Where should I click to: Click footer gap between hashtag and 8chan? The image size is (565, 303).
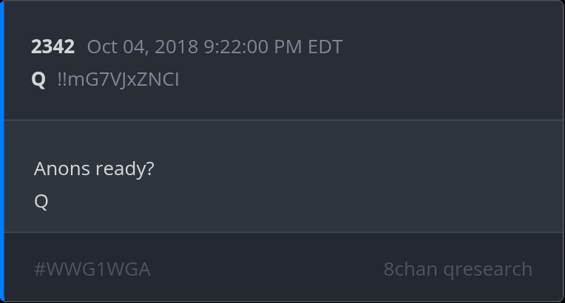tap(266, 269)
